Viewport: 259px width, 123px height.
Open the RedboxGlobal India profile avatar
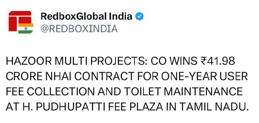(20, 23)
